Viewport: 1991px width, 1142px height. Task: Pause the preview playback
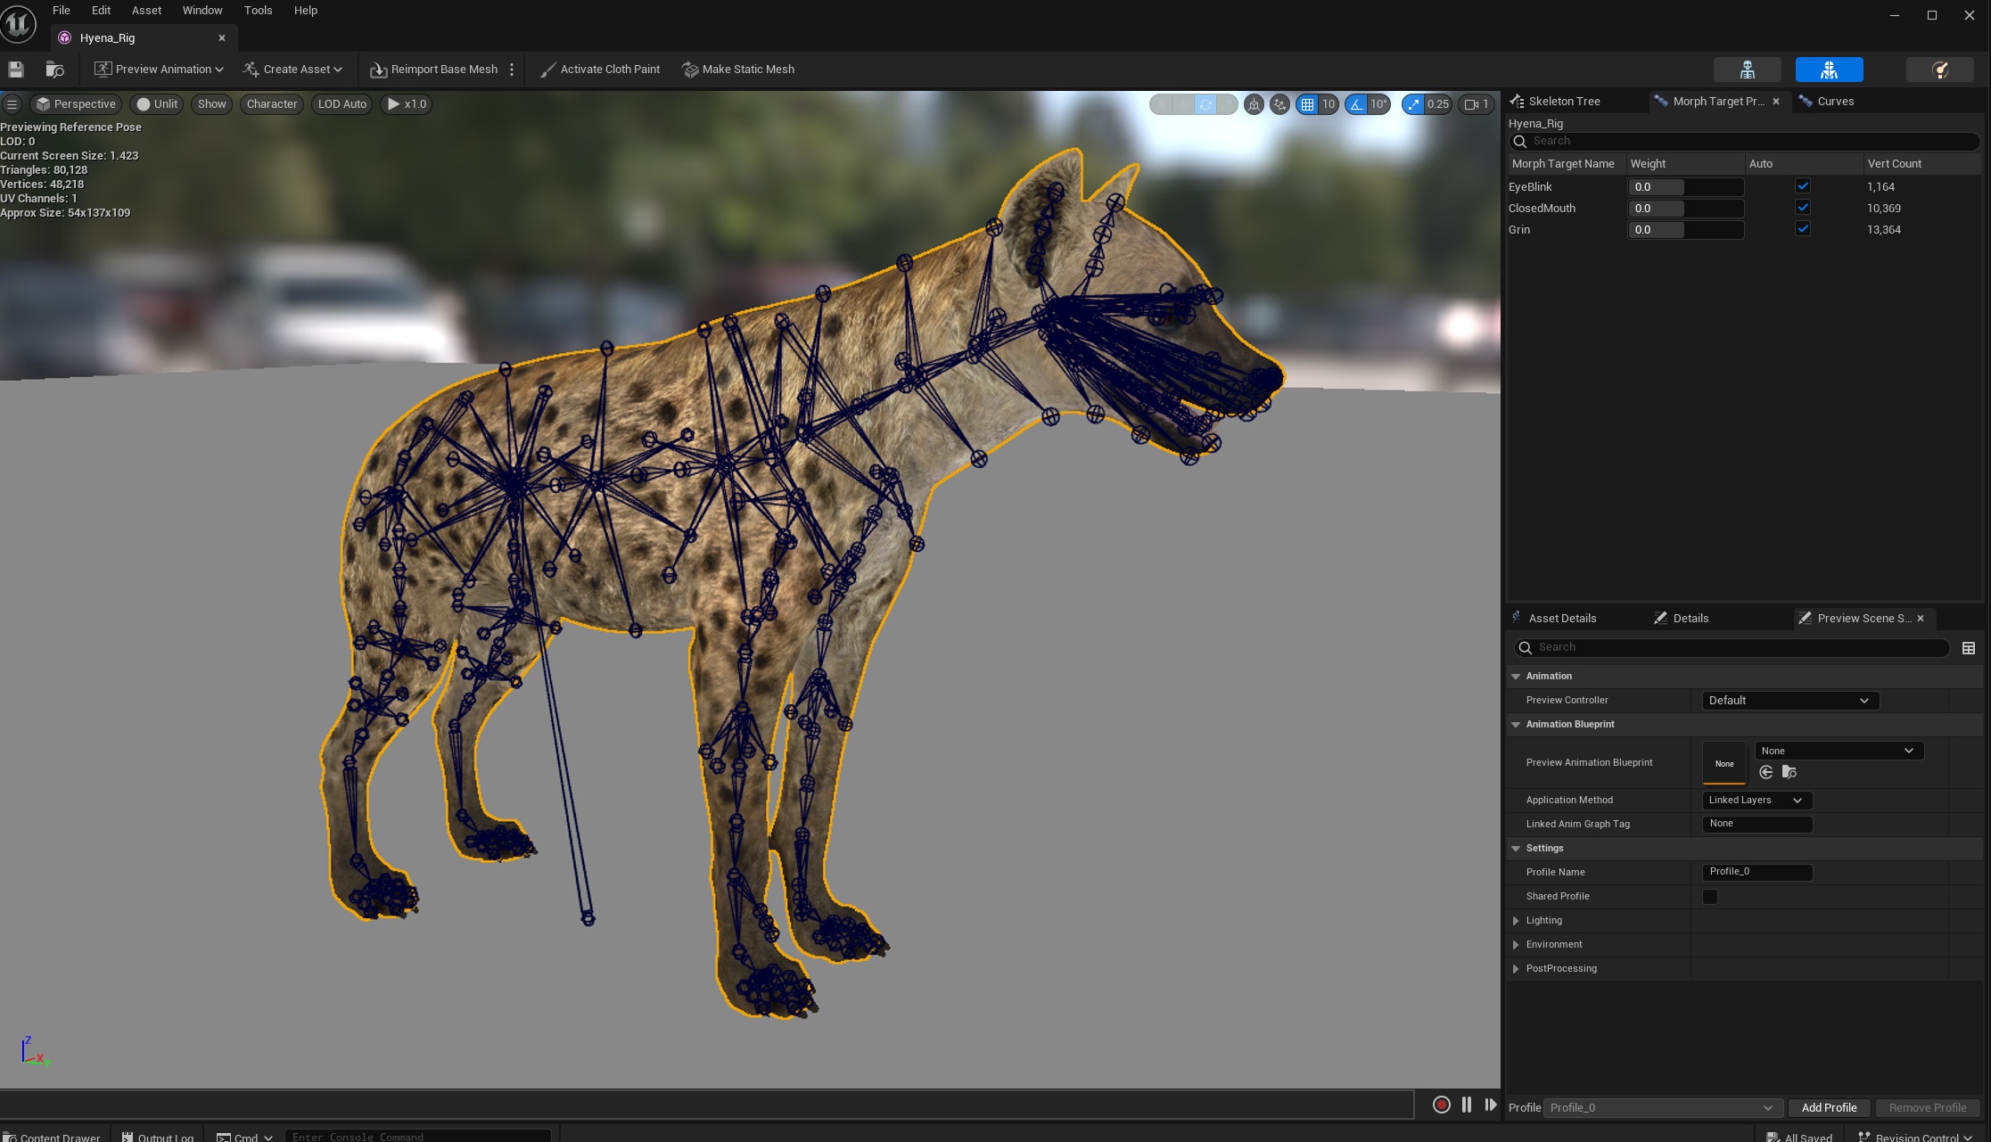click(1467, 1105)
